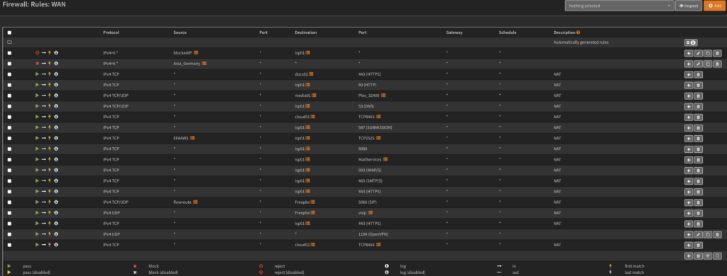
Task: Open the alias icon next to docs02
Action: [x=312, y=74]
